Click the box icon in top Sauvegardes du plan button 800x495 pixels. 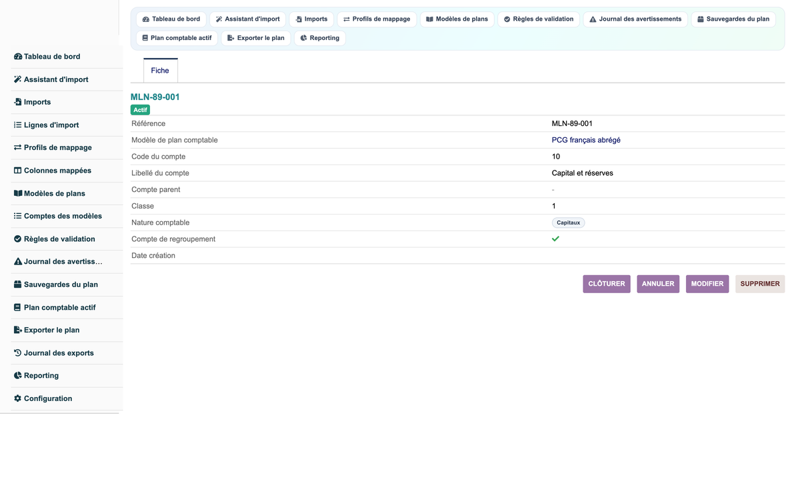click(x=701, y=19)
